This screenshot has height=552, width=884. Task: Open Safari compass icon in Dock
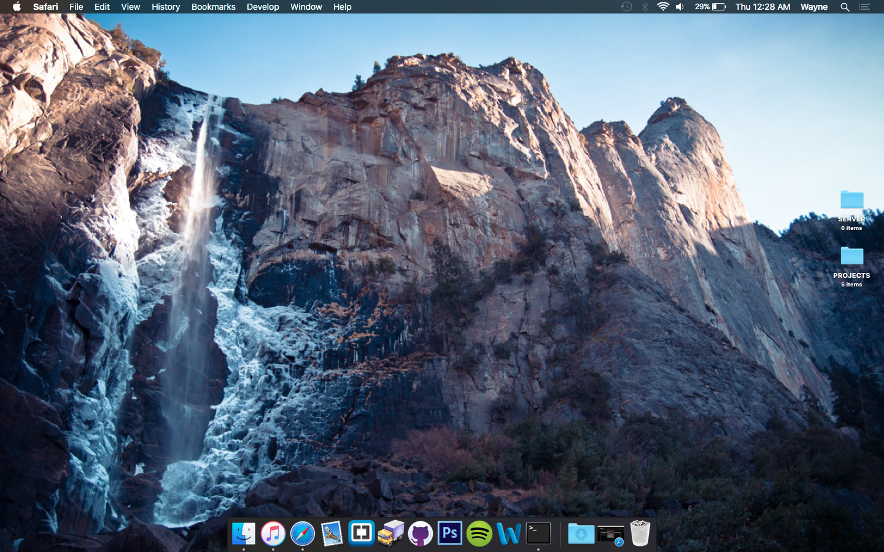(x=303, y=534)
